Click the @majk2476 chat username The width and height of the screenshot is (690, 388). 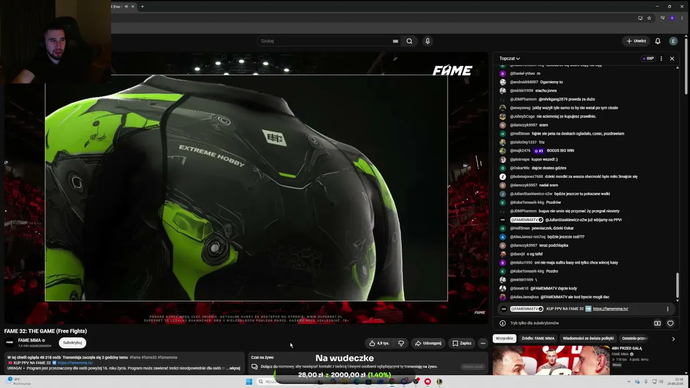click(520, 151)
